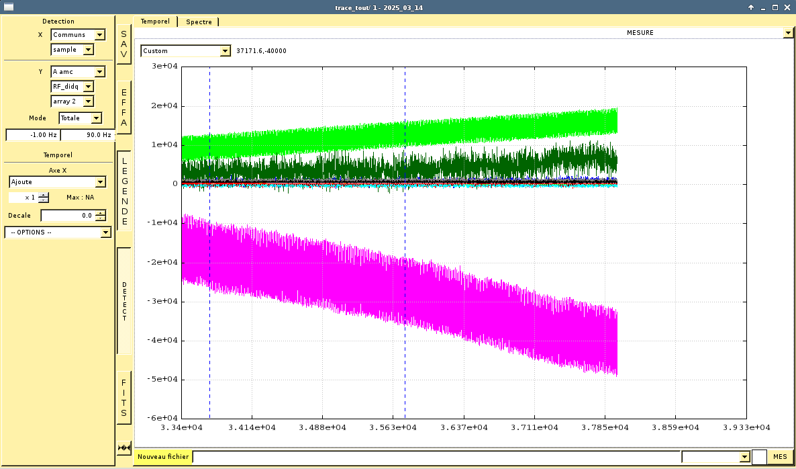Toggle the LEGENDE side button
Viewport: 796px width, 469px height.
124,191
